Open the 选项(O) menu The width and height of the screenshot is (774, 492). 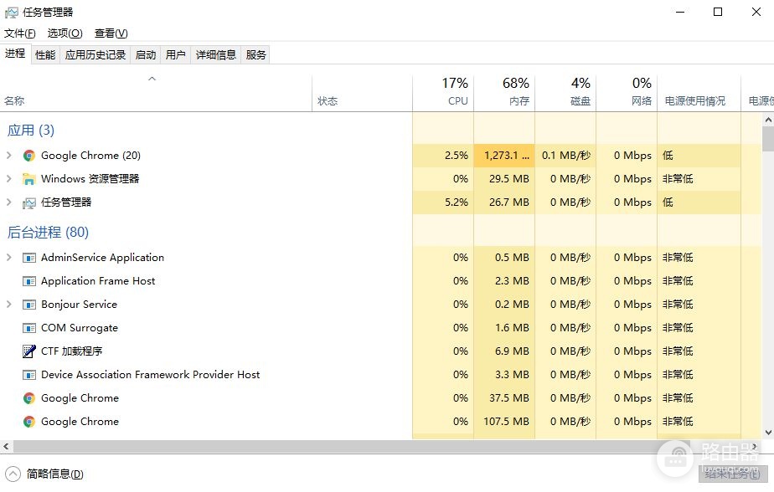[64, 33]
